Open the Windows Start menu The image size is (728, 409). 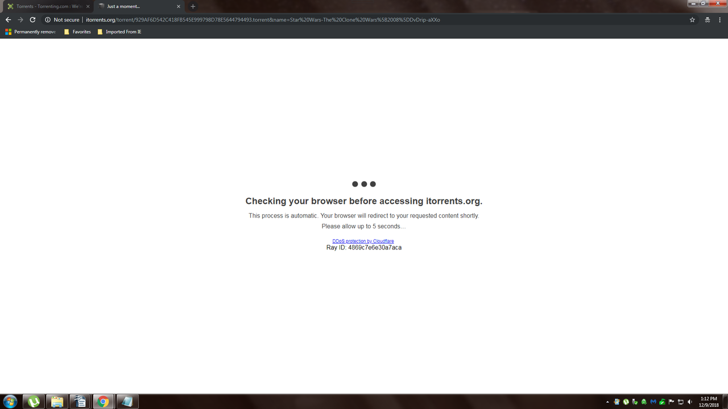[x=10, y=402]
